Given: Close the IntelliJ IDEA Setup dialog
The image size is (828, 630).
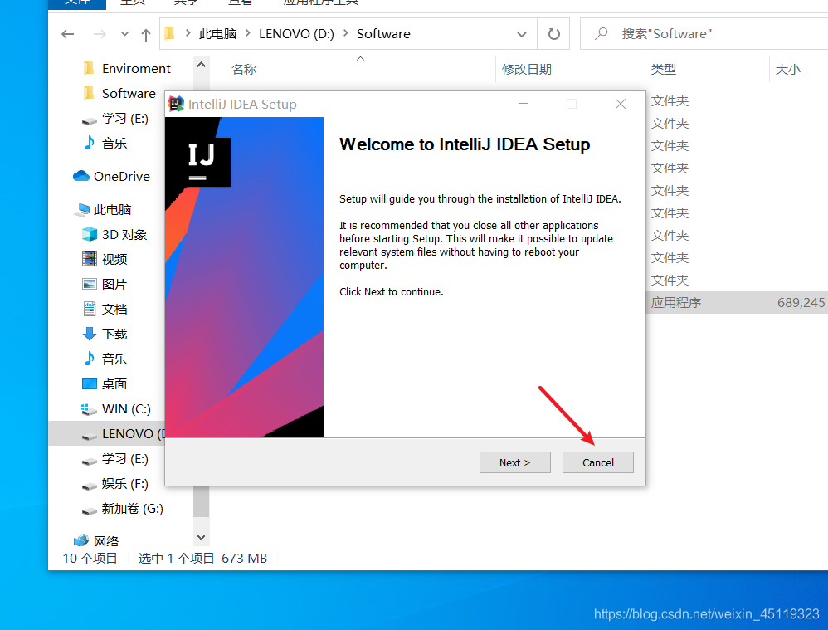Looking at the screenshot, I should click(x=621, y=104).
